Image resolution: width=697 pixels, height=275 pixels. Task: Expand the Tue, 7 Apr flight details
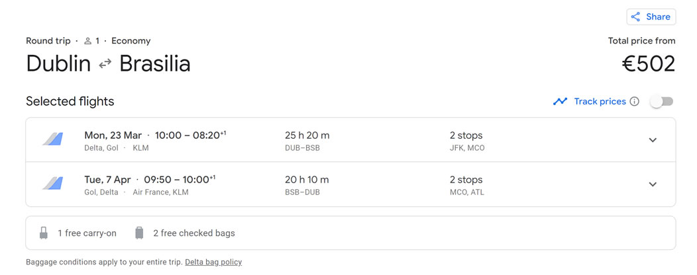[653, 184]
